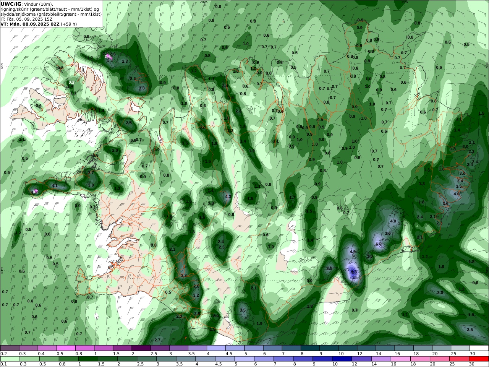Choose the blue lower swatch labeled 8
This screenshot has height=367, width=489.
coord(303,359)
